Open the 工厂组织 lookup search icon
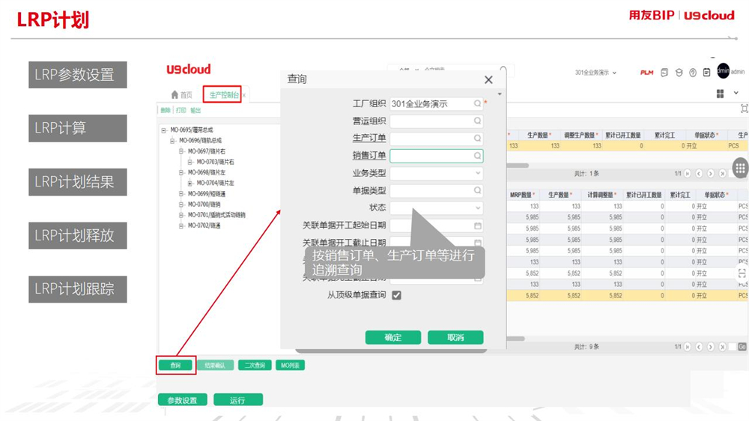This screenshot has width=749, height=421. pos(477,103)
